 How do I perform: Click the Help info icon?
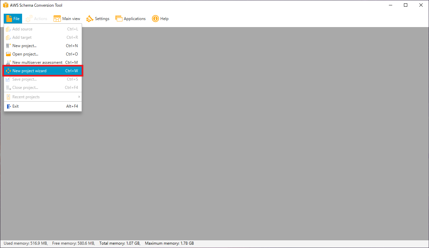(x=155, y=19)
